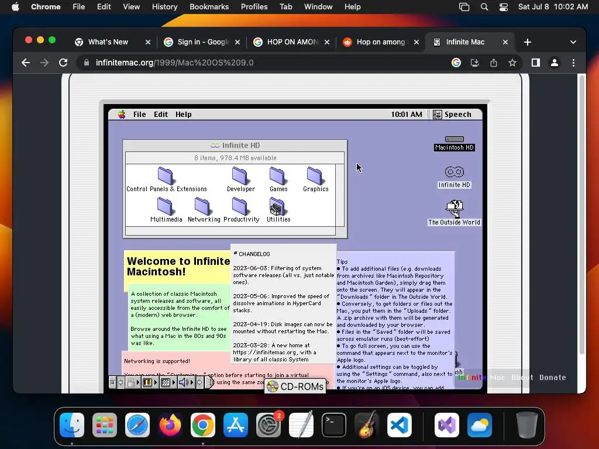Open Edit menu in Mac OS 9
This screenshot has height=449, width=599.
(x=161, y=114)
